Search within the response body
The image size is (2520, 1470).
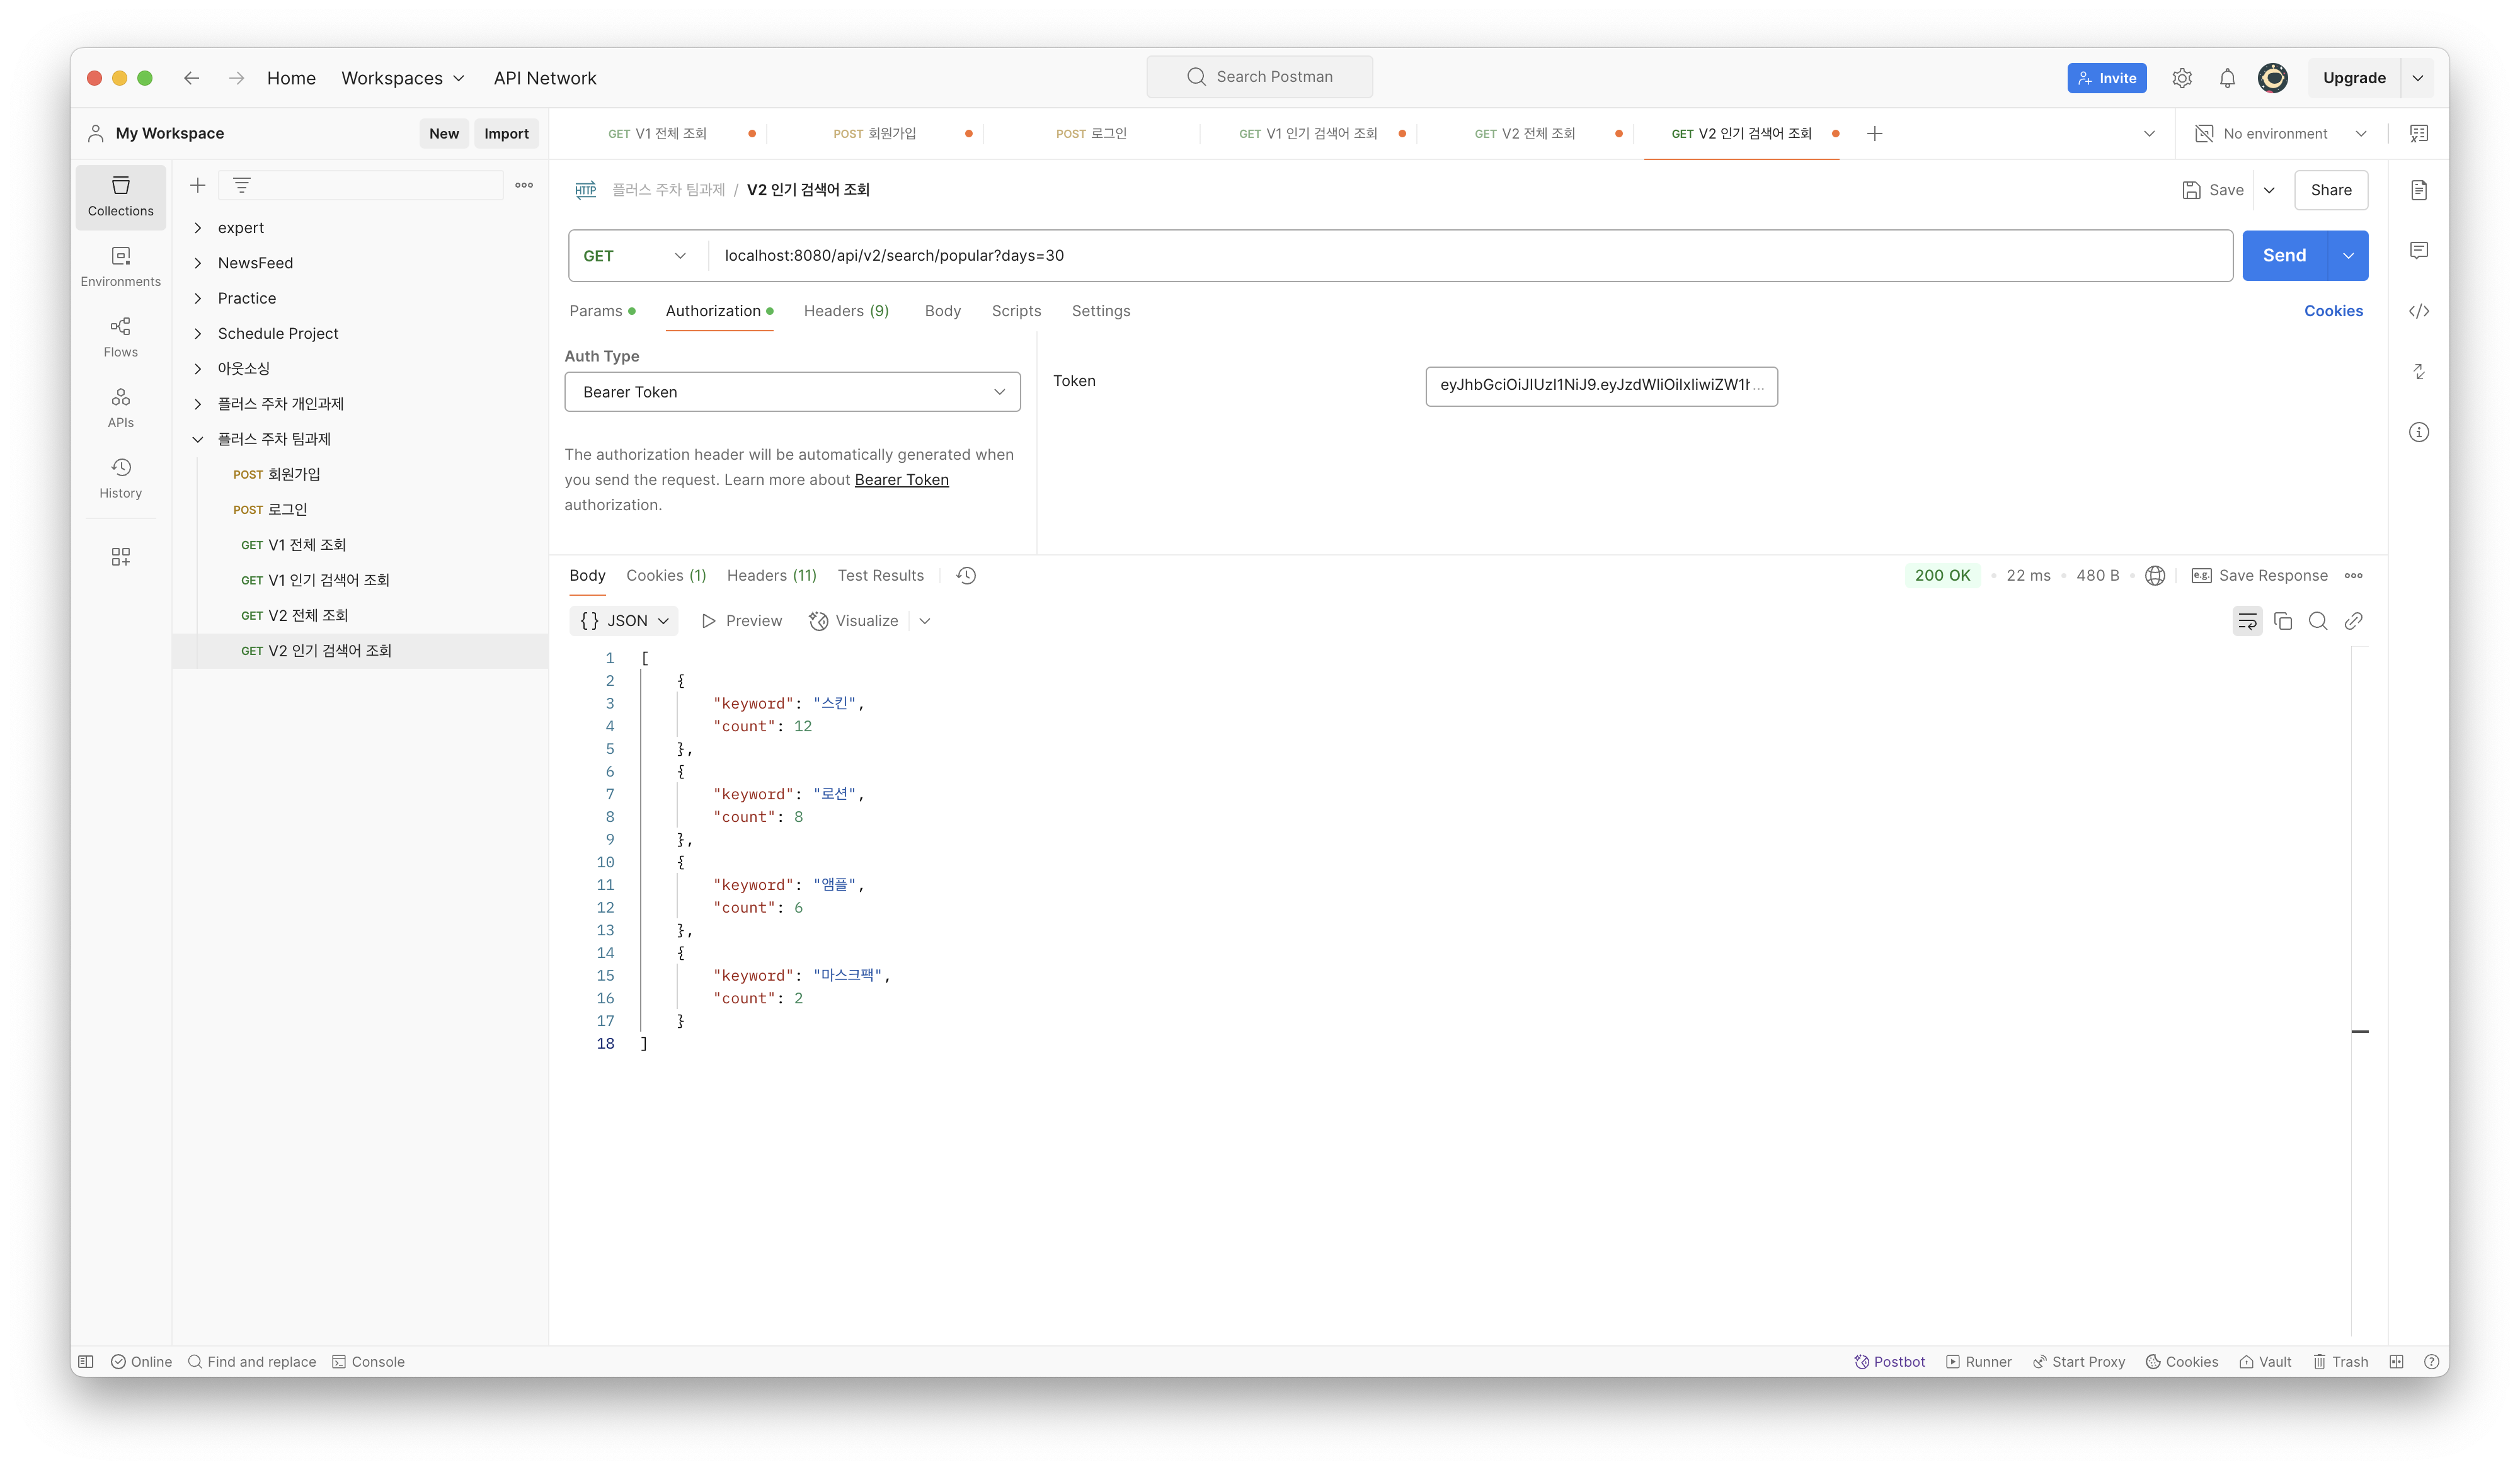tap(2317, 621)
